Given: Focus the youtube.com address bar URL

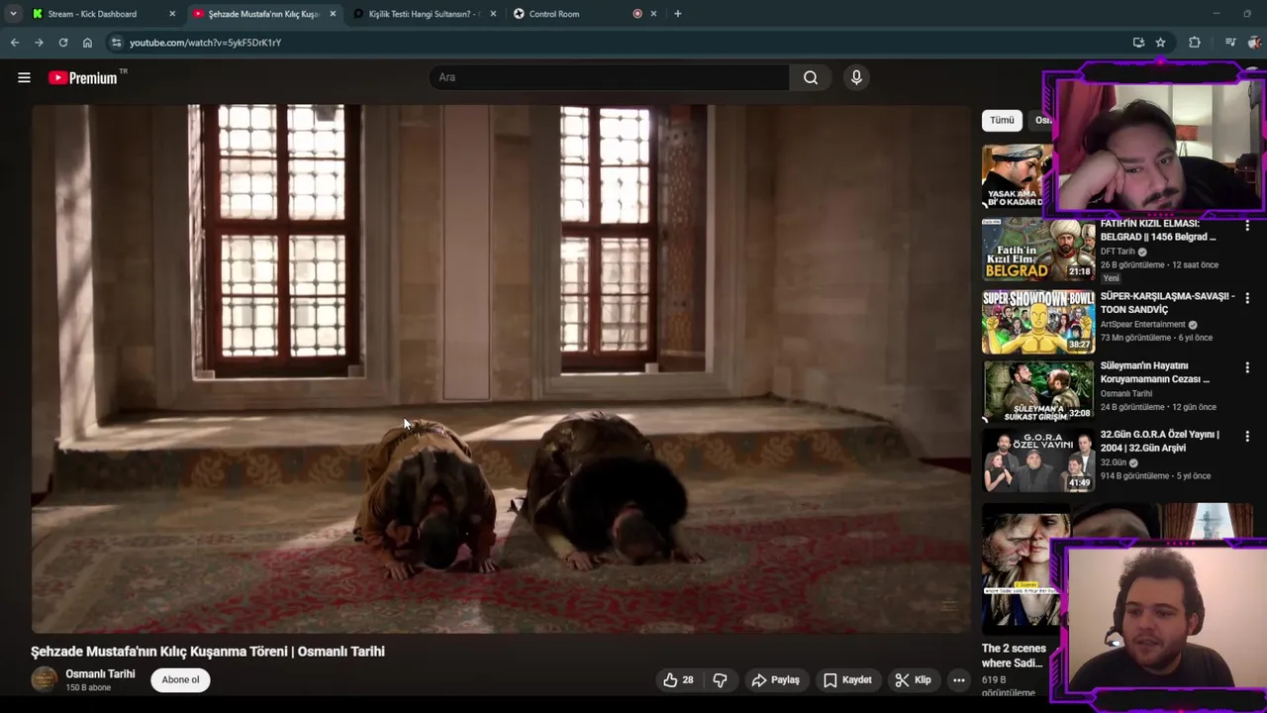Looking at the screenshot, I should (205, 43).
